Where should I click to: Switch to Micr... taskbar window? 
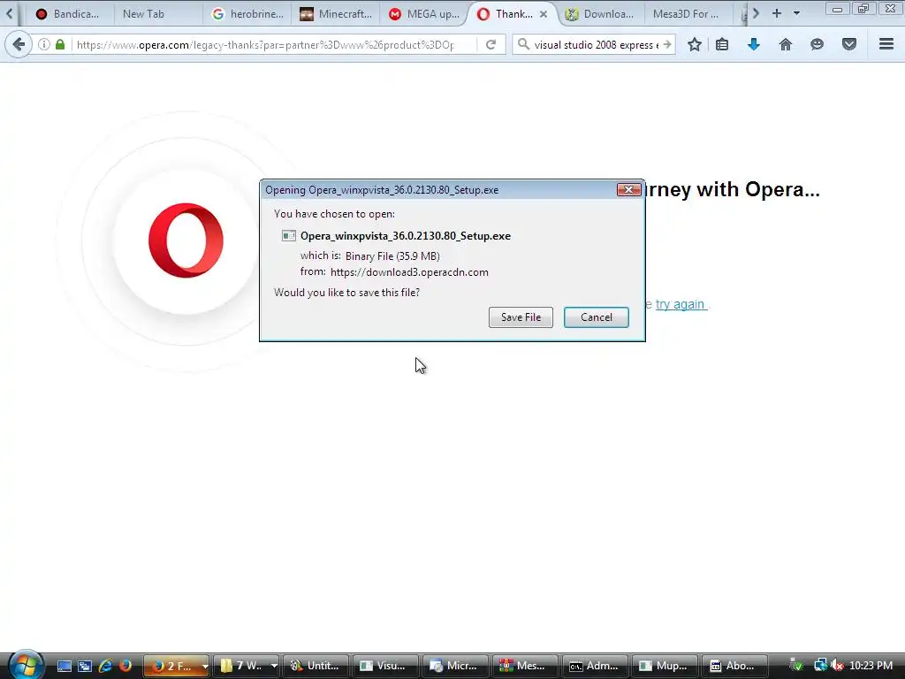[455, 666]
